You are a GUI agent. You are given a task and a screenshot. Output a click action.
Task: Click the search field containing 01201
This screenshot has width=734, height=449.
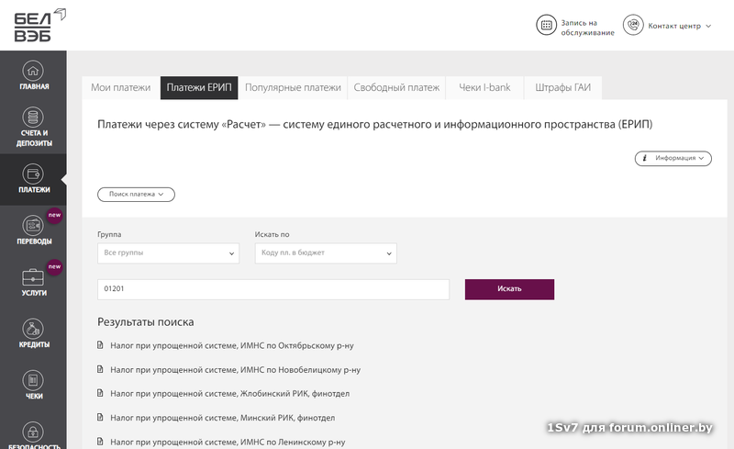click(273, 289)
